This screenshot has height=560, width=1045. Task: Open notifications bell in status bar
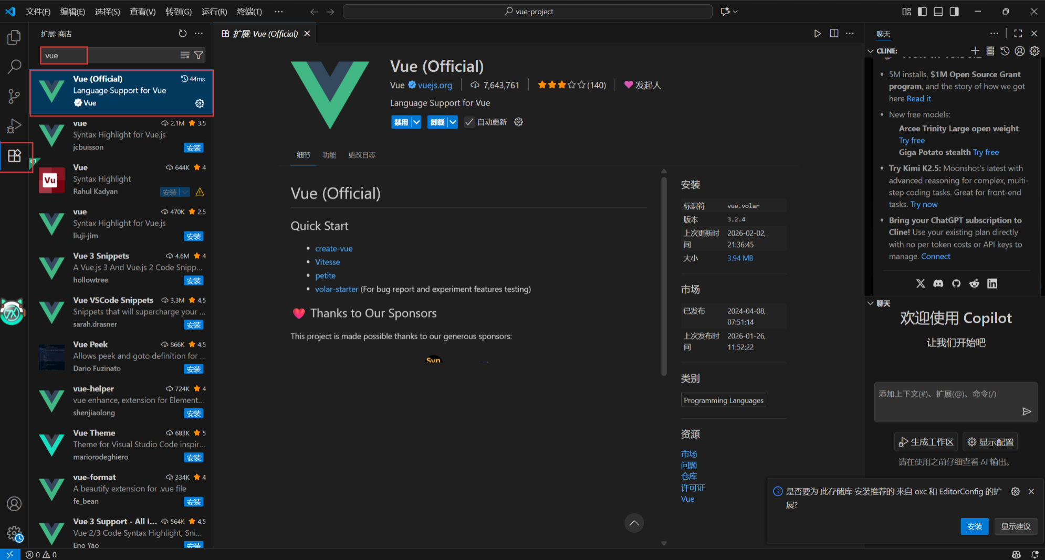[x=1034, y=554]
